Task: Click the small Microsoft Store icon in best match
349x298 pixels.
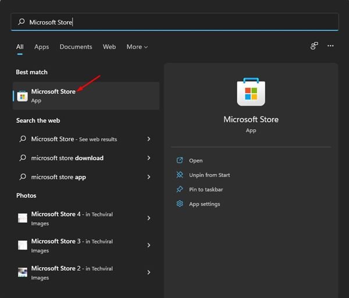Action: click(23, 96)
